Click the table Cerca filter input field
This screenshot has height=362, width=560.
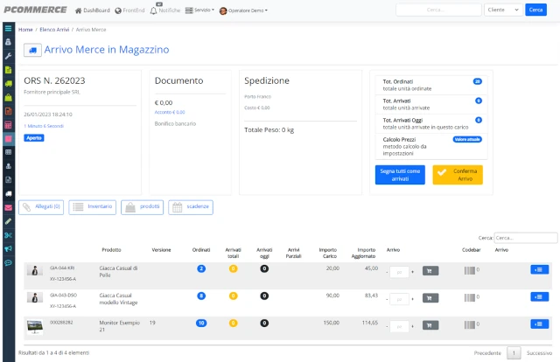pyautogui.click(x=526, y=238)
